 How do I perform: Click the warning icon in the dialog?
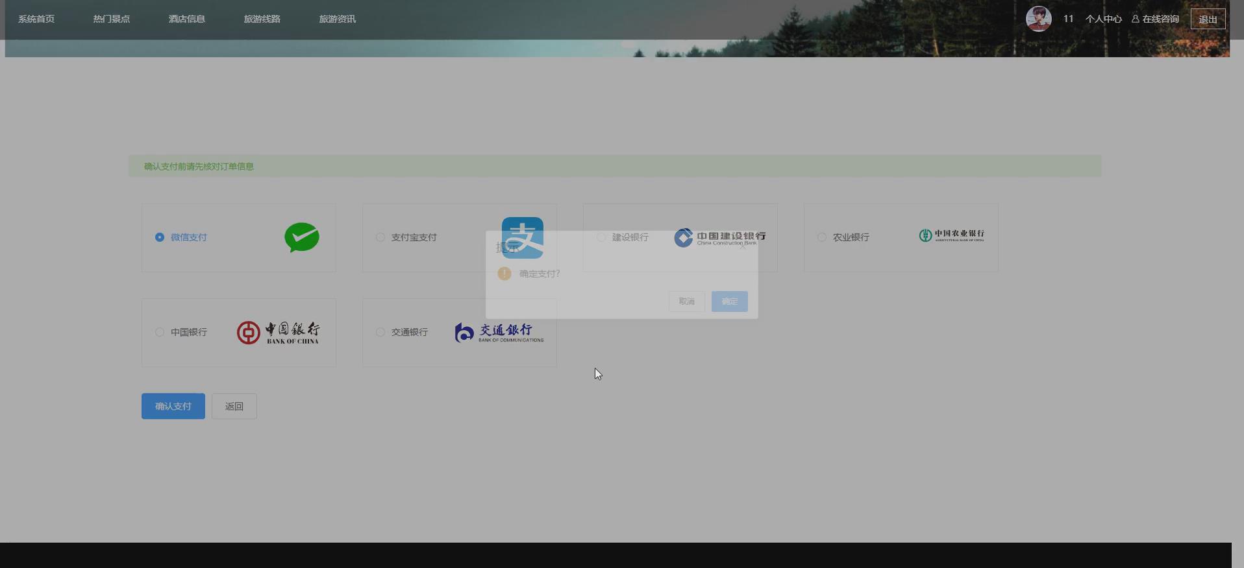(504, 274)
